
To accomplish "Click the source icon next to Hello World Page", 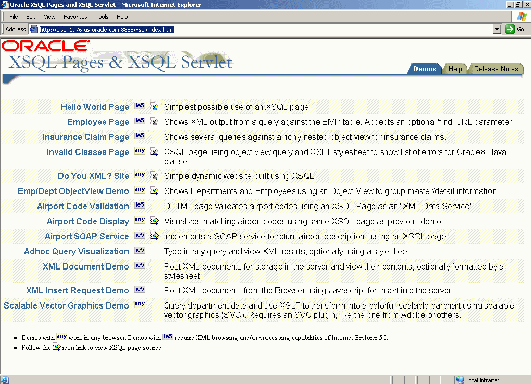I will [154, 106].
